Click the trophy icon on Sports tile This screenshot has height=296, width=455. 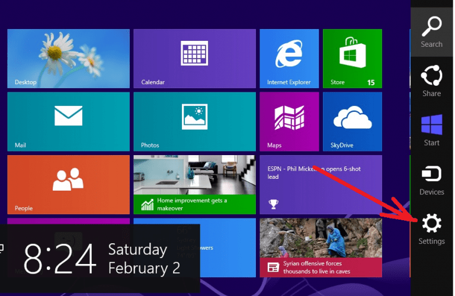(x=273, y=204)
